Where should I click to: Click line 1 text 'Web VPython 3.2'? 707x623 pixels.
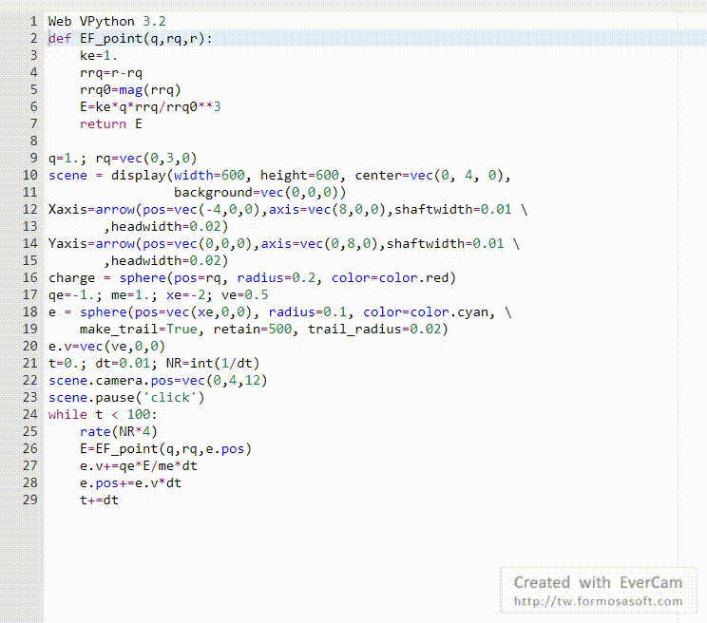(106, 21)
